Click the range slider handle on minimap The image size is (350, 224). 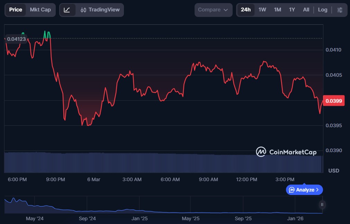322,204
